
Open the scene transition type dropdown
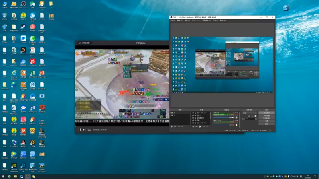coord(249,113)
